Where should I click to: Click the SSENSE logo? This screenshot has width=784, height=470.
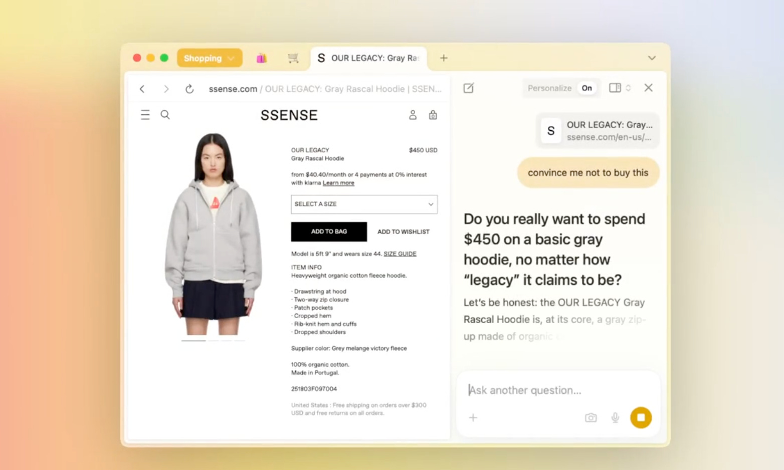coord(289,115)
